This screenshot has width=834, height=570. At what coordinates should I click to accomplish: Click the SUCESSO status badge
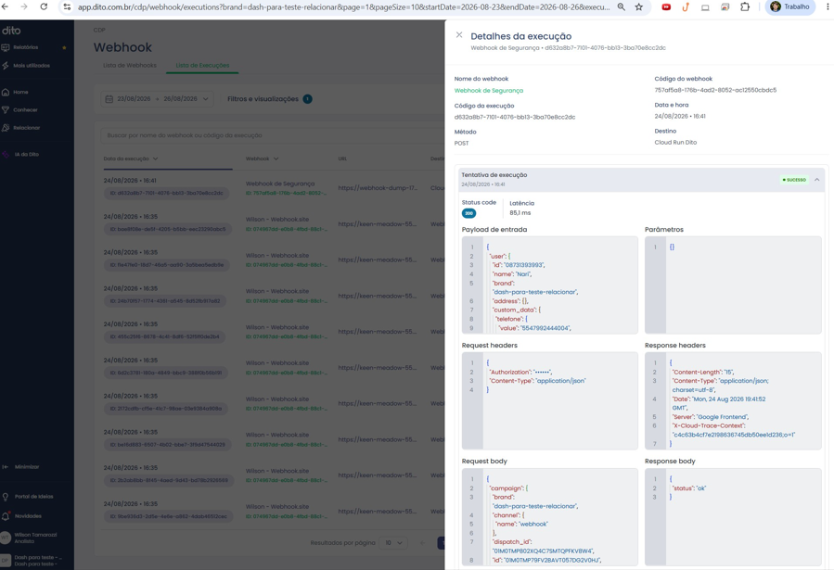pos(794,180)
